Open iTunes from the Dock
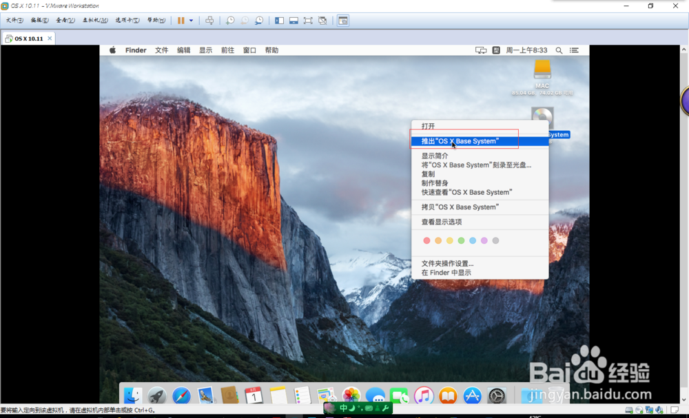Screen dimensions: 689x418 (424, 395)
